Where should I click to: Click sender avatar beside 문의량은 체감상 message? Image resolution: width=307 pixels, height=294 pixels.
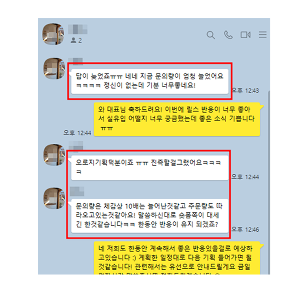pyautogui.click(x=54, y=198)
